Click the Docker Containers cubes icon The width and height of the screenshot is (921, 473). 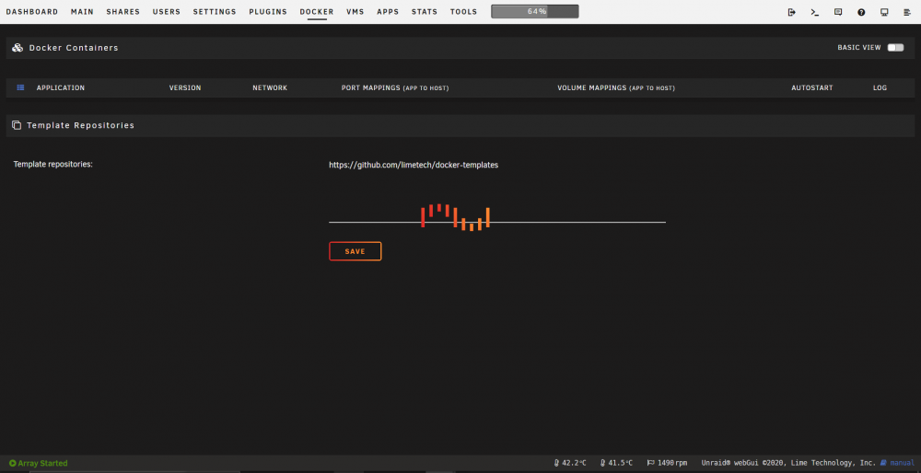17,48
